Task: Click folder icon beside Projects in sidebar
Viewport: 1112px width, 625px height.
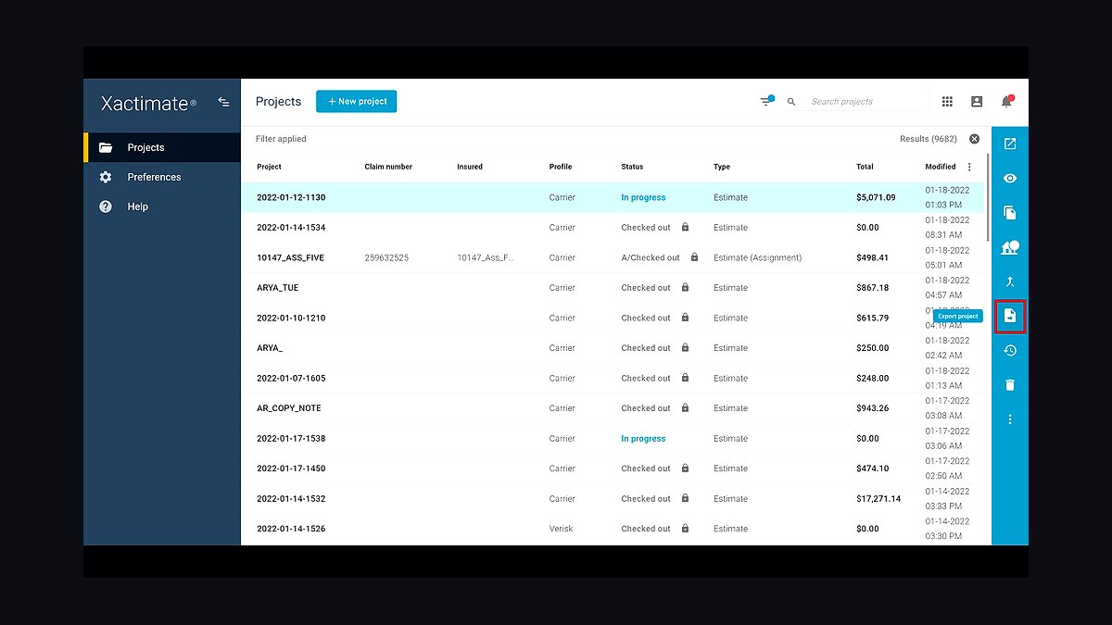Action: point(106,147)
